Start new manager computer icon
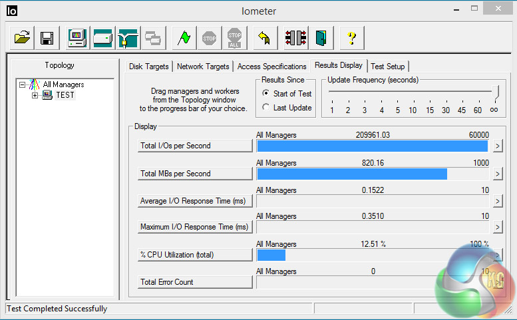 coord(77,38)
